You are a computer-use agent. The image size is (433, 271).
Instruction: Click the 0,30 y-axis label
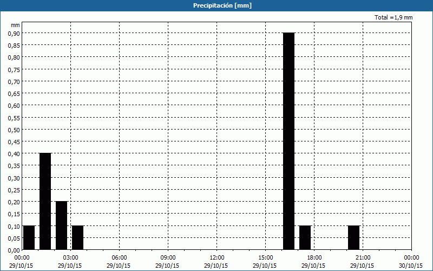(14, 178)
